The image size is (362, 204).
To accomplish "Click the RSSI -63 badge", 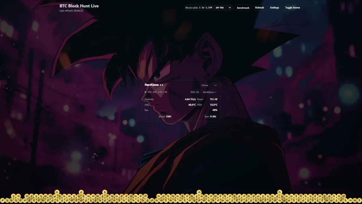I will (x=195, y=92).
